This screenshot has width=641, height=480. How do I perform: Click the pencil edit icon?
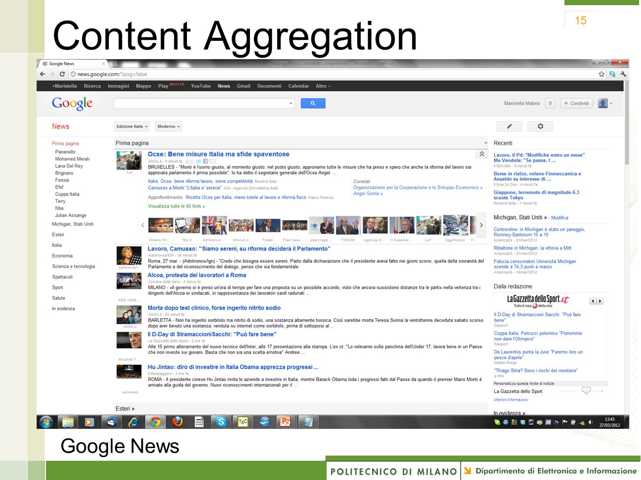point(510,126)
